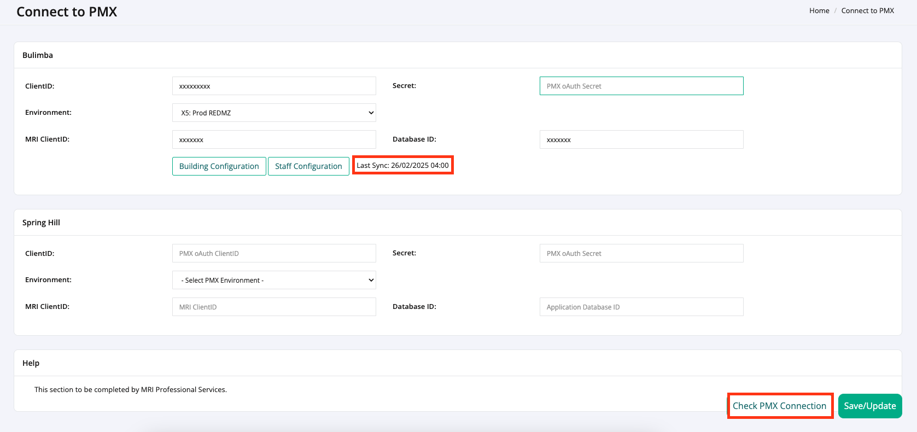Click the Connect to PMX page title
917x432 pixels.
(x=67, y=12)
